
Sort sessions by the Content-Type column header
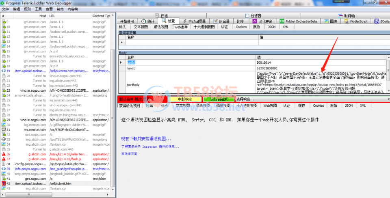[x=101, y=16]
